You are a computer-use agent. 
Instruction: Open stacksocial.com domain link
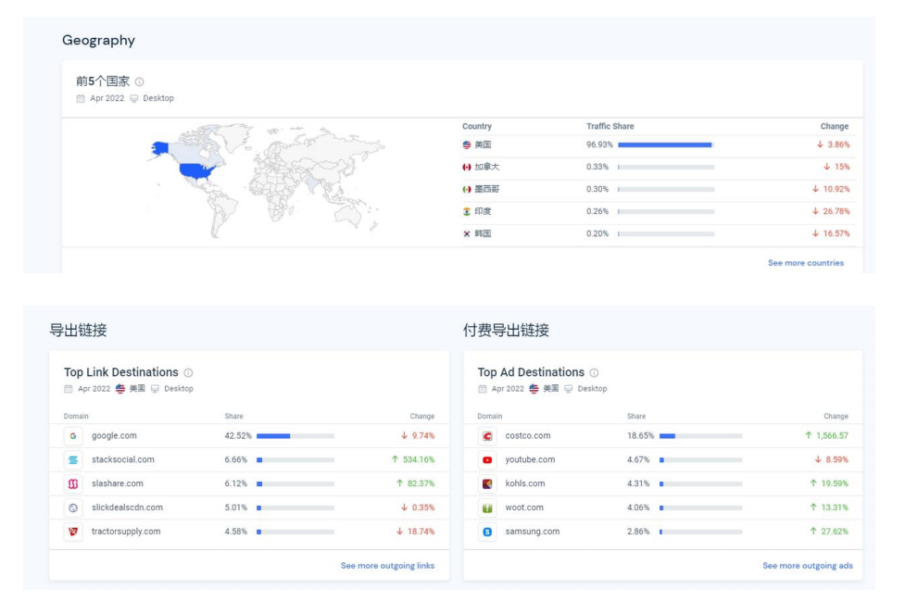pos(123,460)
